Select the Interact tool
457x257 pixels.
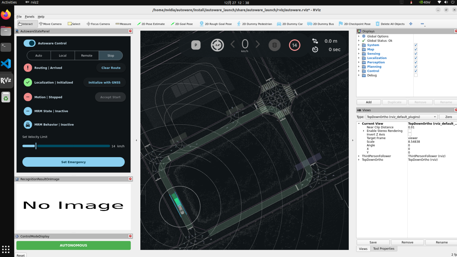27,24
